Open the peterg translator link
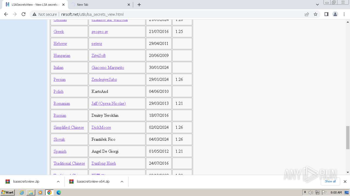The image size is (350, 196). tap(97, 44)
